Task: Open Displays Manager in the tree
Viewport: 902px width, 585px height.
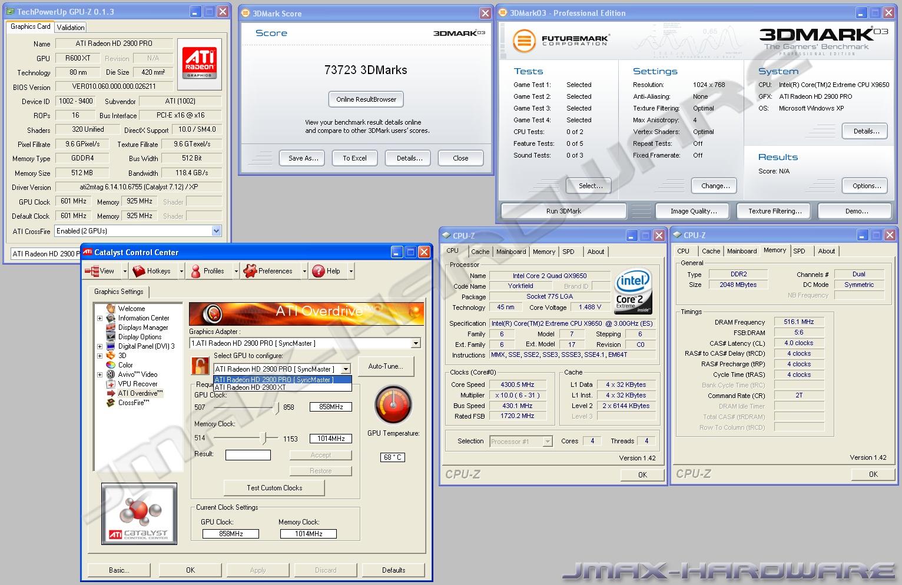Action: tap(142, 327)
